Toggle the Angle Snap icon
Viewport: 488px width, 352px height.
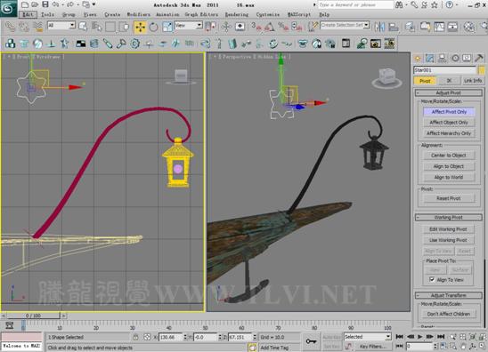point(270,27)
